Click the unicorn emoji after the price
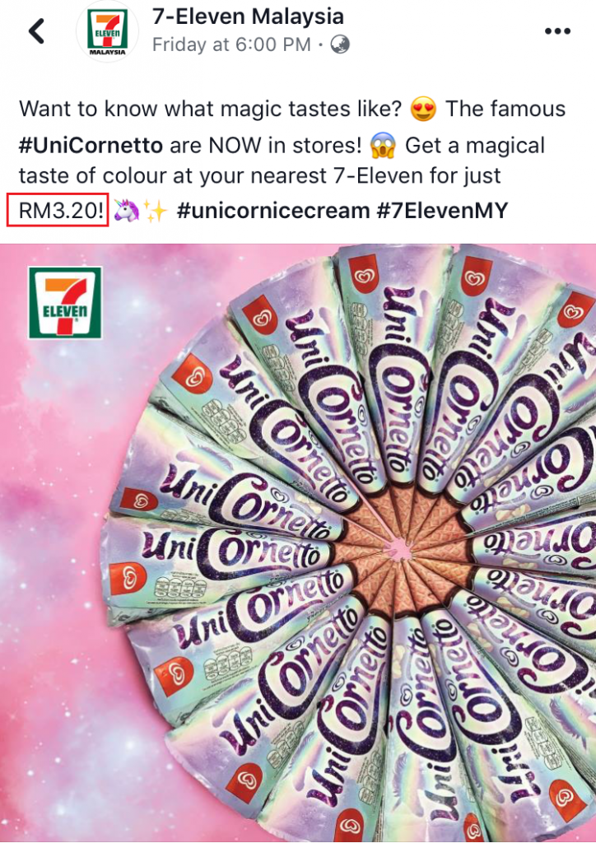 pos(127,210)
